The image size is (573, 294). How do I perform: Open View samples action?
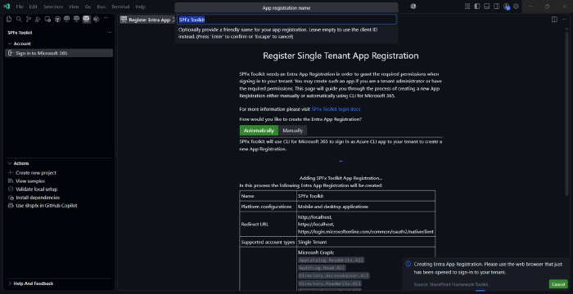coord(30,181)
